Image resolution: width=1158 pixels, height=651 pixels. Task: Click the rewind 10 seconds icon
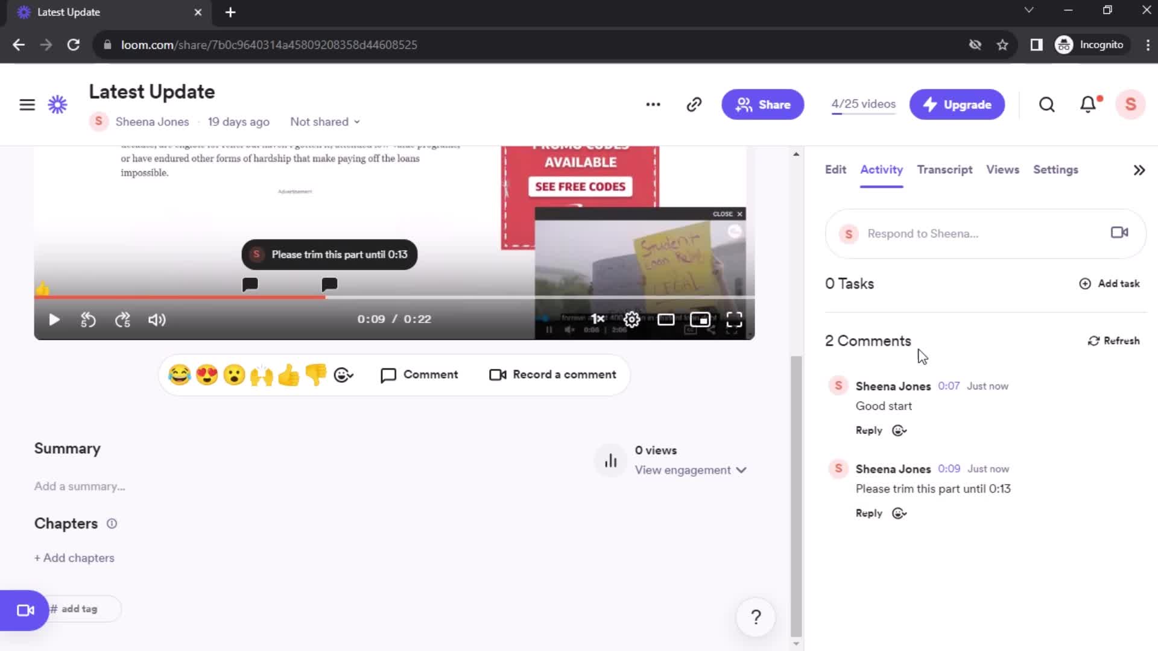point(88,319)
